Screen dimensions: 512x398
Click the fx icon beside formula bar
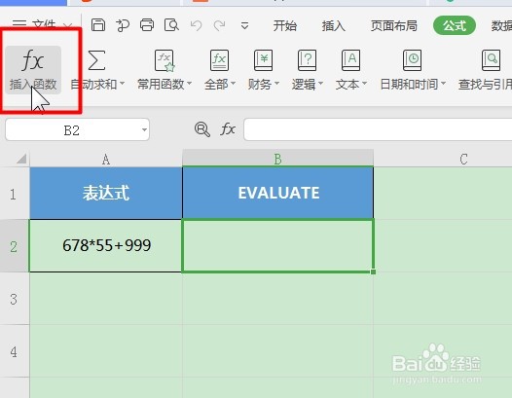(x=228, y=129)
